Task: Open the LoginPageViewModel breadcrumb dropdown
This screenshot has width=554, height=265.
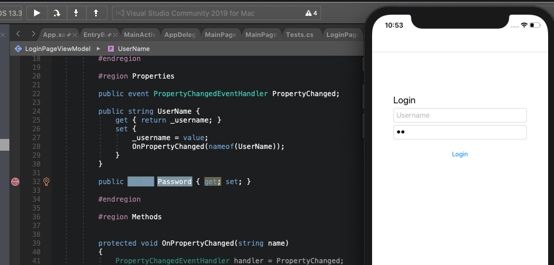Action: point(58,49)
